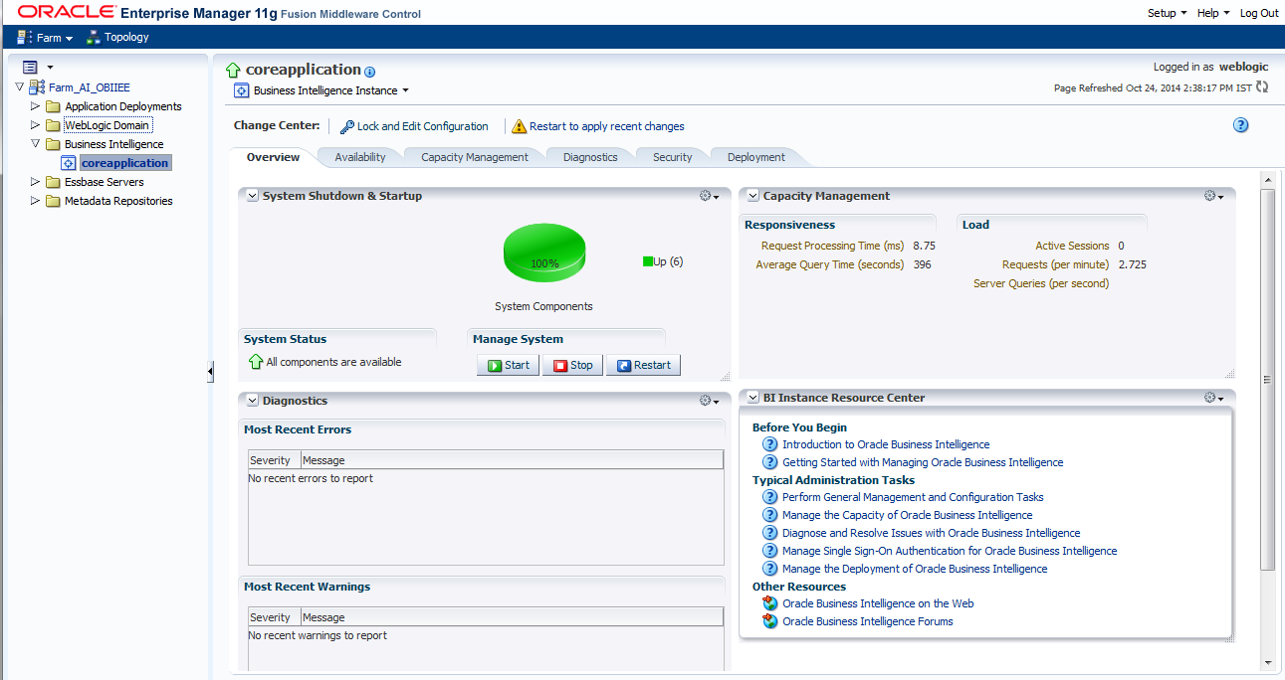Open the Capacity Management gear options
The height and width of the screenshot is (680, 1285).
1213,197
